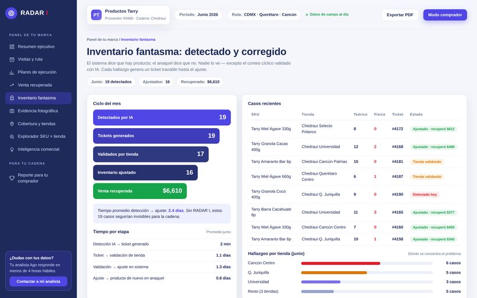
Task: Click Panel de tu marca breadcrumb
Action: point(102,40)
